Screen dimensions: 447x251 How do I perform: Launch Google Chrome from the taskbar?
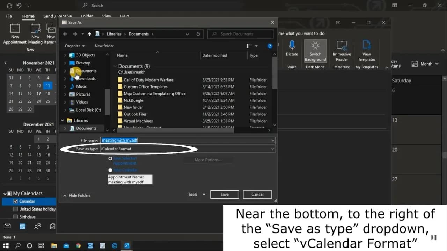(78, 245)
